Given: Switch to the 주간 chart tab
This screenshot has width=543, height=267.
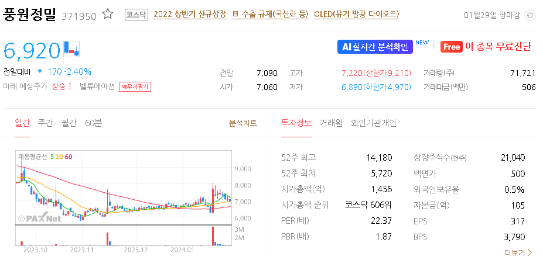Looking at the screenshot, I should [46, 123].
